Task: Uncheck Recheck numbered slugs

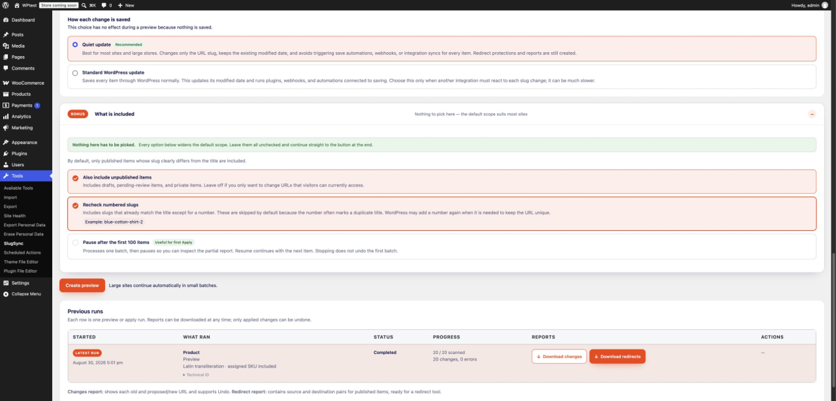Action: [x=75, y=205]
